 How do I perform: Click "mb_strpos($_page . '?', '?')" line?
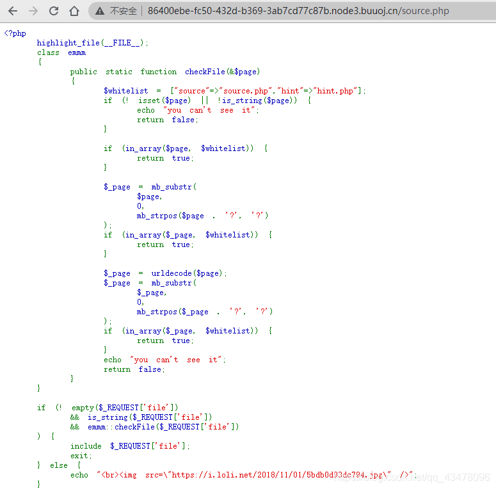tap(205, 312)
